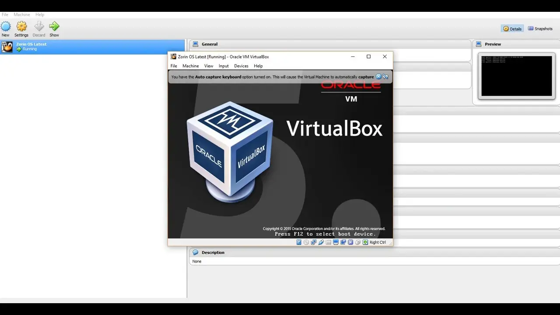This screenshot has height=315, width=560.
Task: Click the New virtual machine toolbar icon
Action: click(x=6, y=27)
